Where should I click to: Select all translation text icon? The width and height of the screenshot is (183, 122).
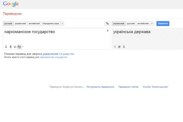point(119,47)
